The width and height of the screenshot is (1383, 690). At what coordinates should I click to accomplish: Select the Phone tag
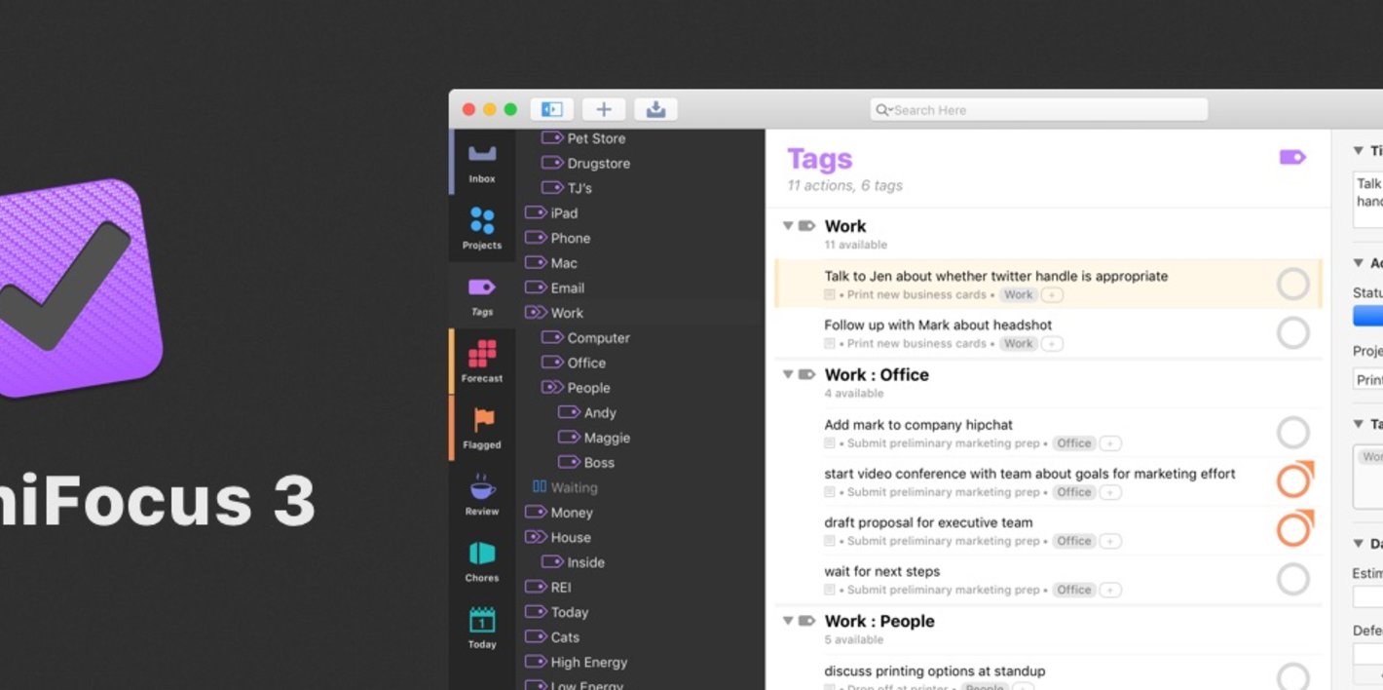[570, 238]
